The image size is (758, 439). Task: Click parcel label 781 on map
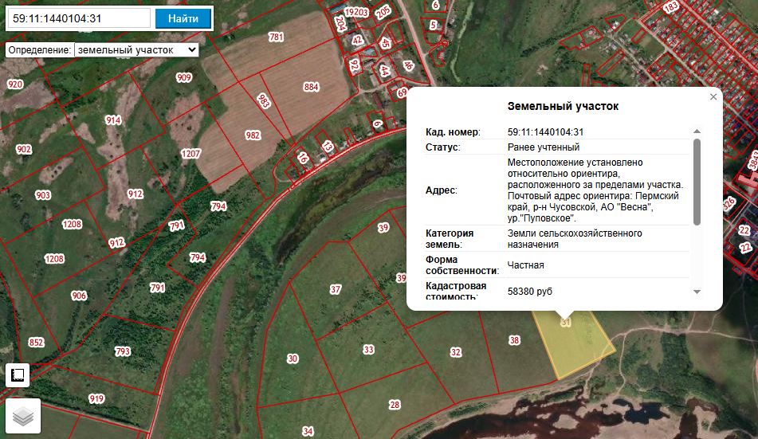(276, 37)
